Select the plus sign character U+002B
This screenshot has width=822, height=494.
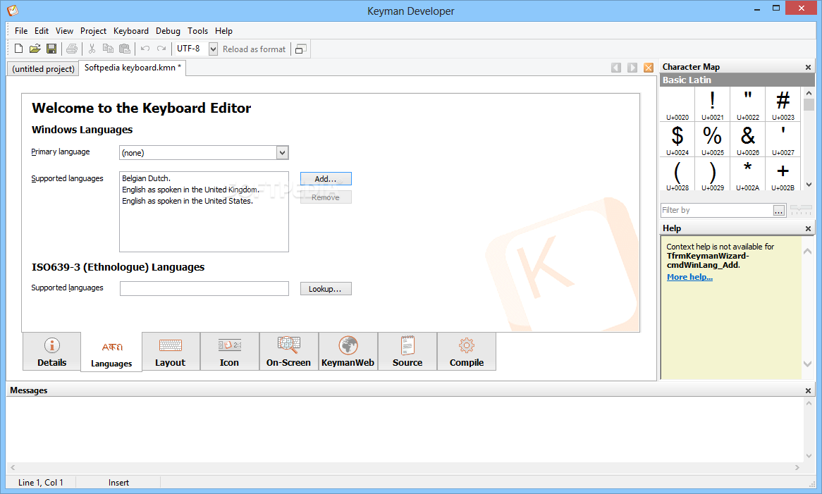[x=783, y=175]
